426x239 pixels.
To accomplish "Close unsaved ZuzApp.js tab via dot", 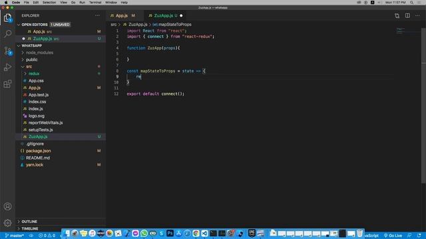I will click(181, 16).
